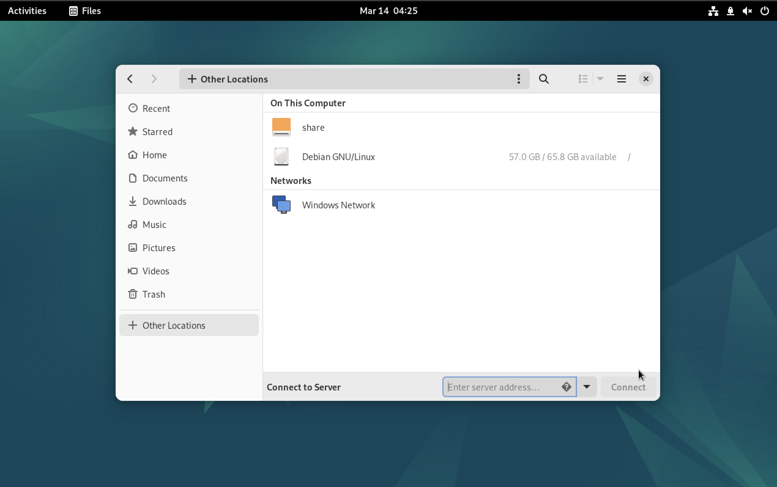Open Videos folder in sidebar
The height and width of the screenshot is (487, 777).
tap(189, 271)
